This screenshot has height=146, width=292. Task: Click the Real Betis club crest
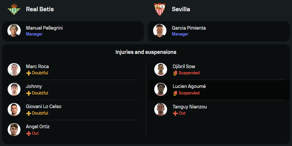(14, 9)
